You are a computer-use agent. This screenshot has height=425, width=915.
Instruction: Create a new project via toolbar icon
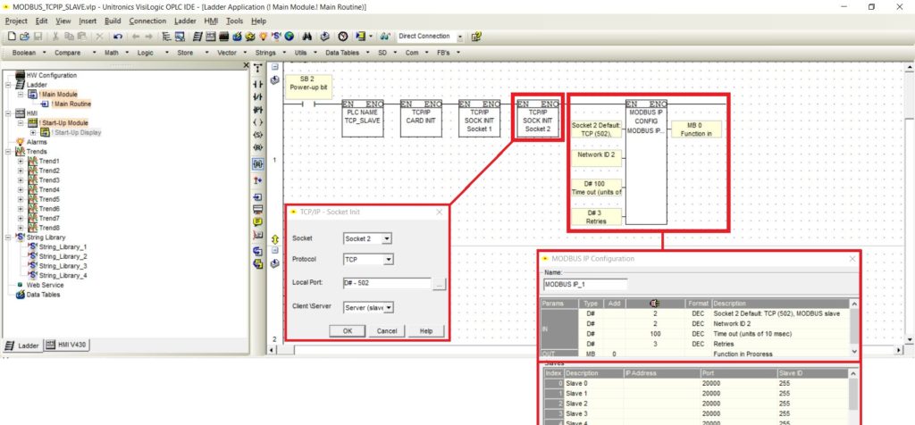pyautogui.click(x=12, y=36)
